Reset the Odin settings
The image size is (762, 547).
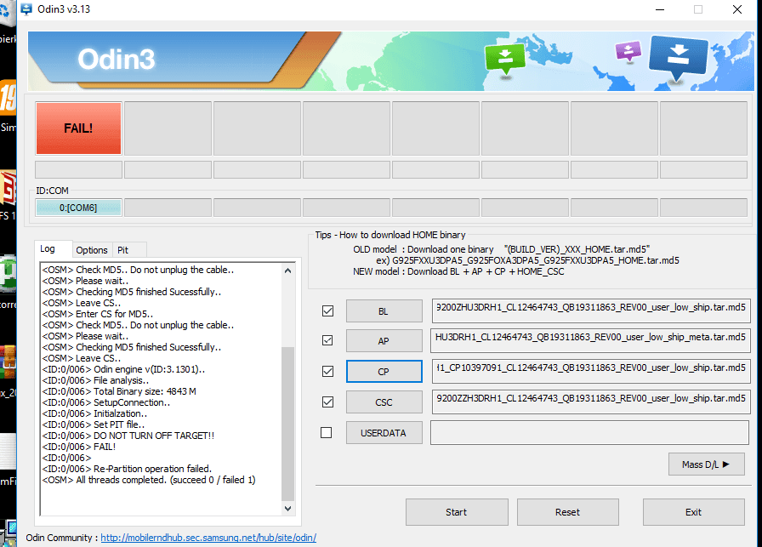(x=567, y=512)
